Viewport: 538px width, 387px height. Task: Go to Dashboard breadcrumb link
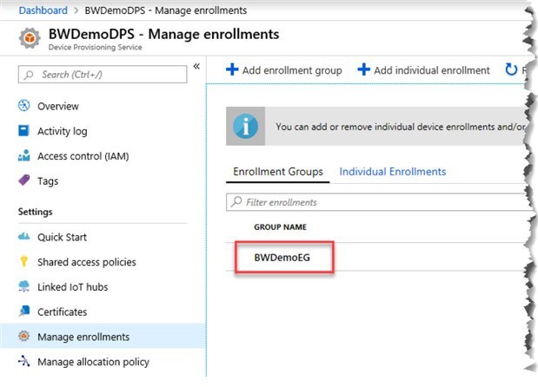[43, 10]
